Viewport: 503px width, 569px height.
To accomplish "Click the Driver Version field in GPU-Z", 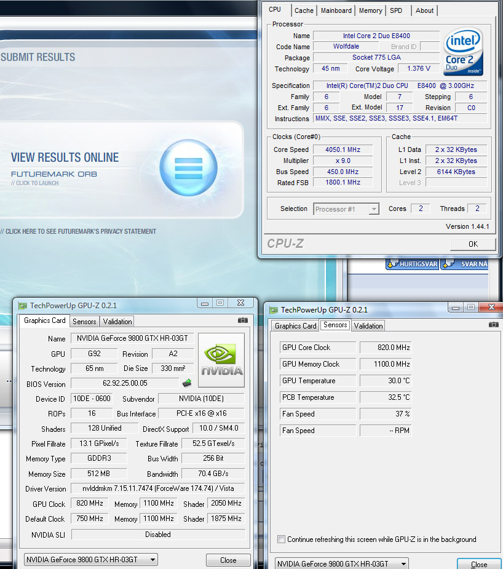I will point(158,488).
